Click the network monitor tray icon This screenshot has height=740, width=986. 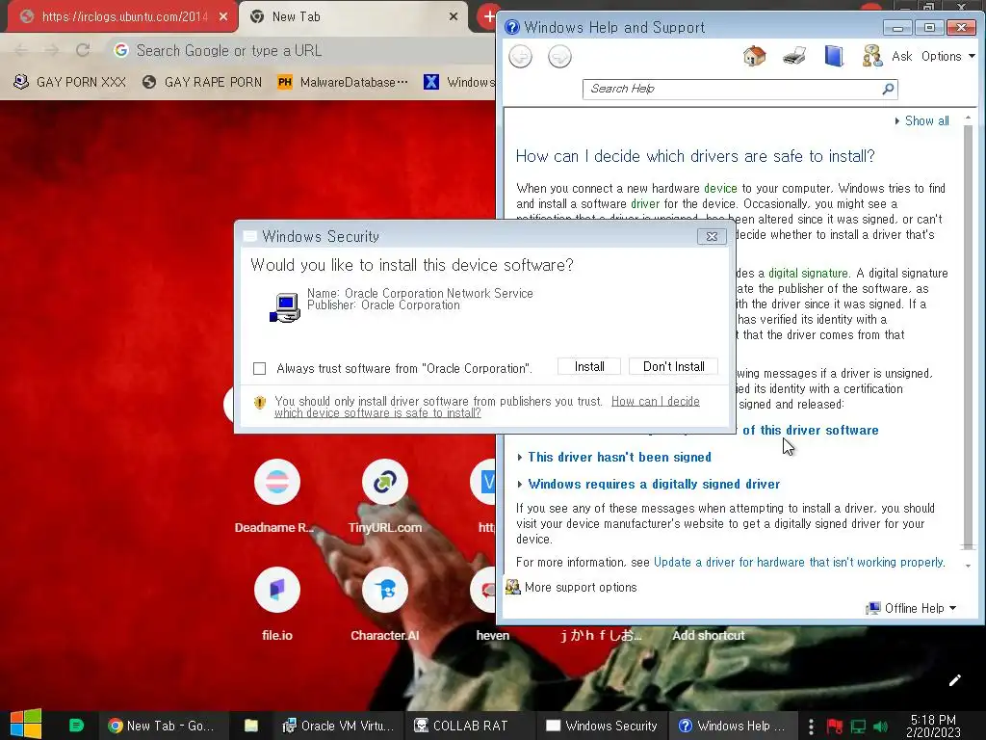[x=858, y=727]
